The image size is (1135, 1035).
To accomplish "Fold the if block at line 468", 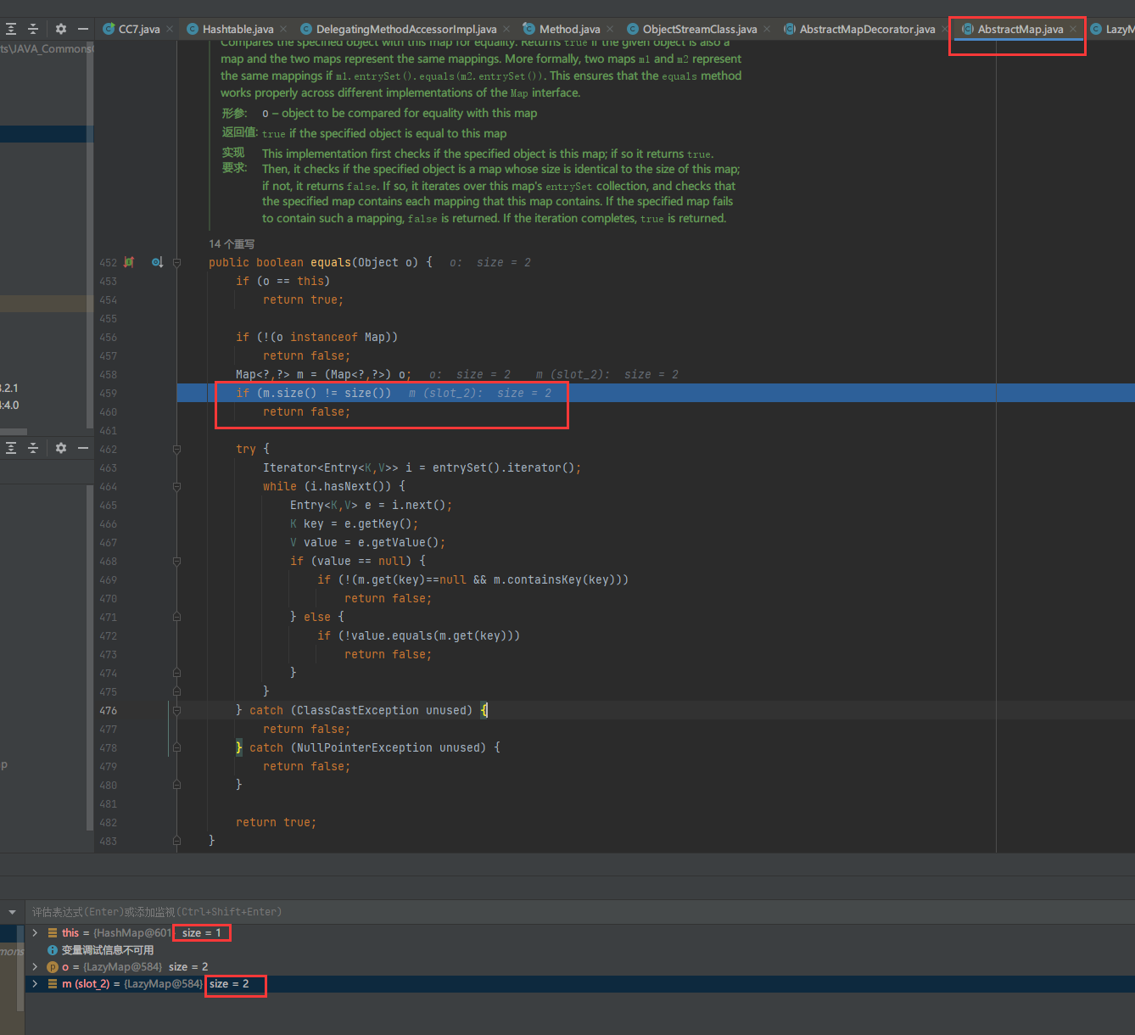I will point(176,561).
